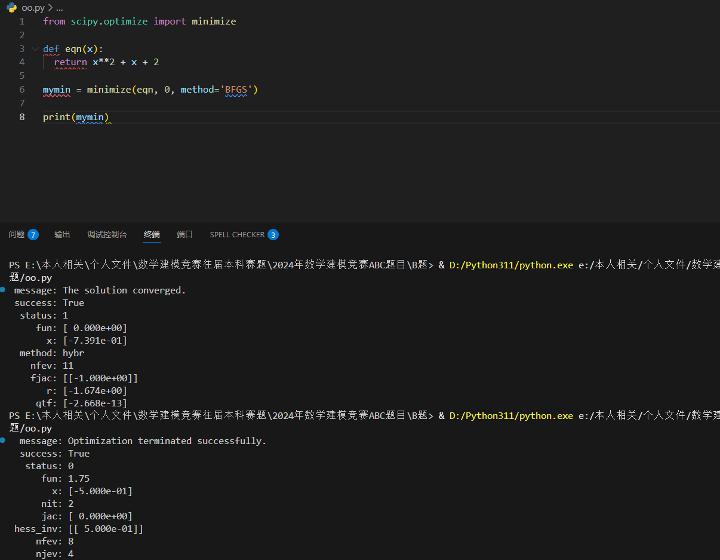Click the 'method: hybr' terminal line
The width and height of the screenshot is (720, 560).
pyautogui.click(x=52, y=353)
